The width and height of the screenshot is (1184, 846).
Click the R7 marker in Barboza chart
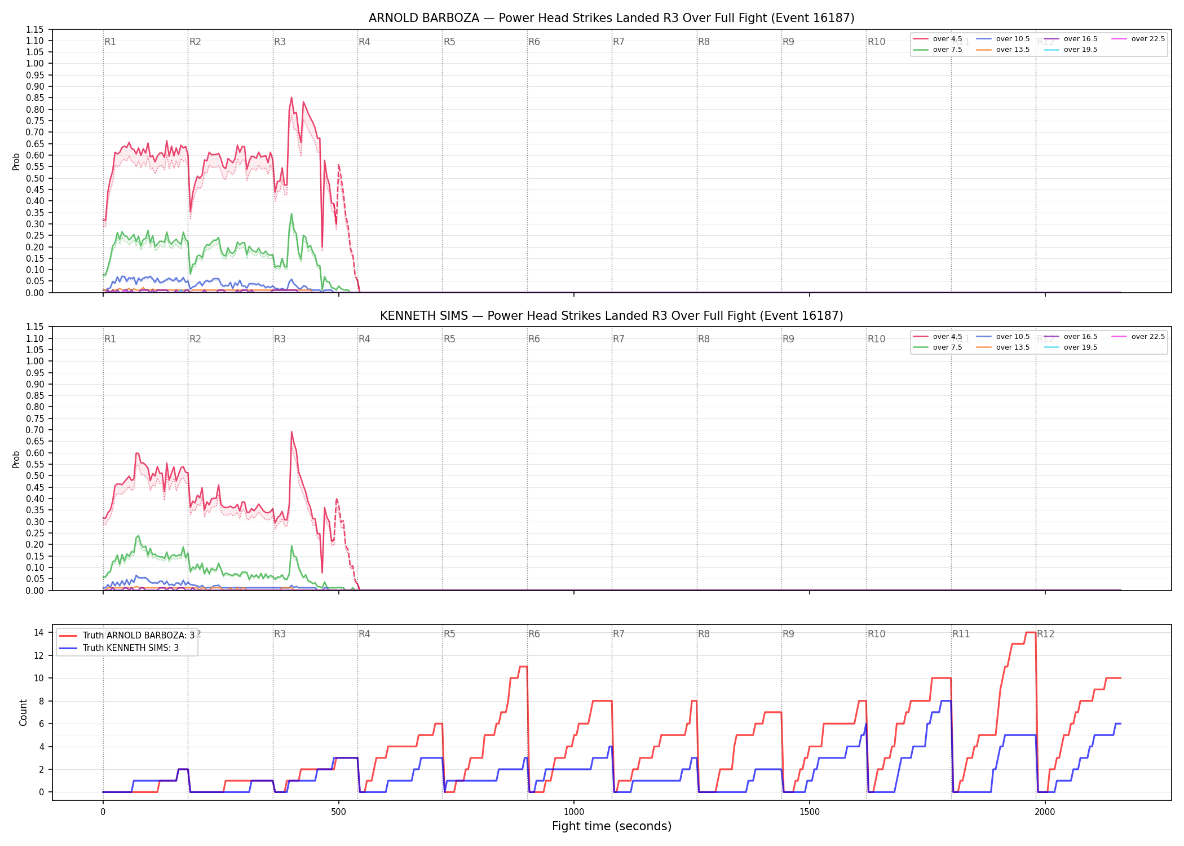pyautogui.click(x=618, y=42)
